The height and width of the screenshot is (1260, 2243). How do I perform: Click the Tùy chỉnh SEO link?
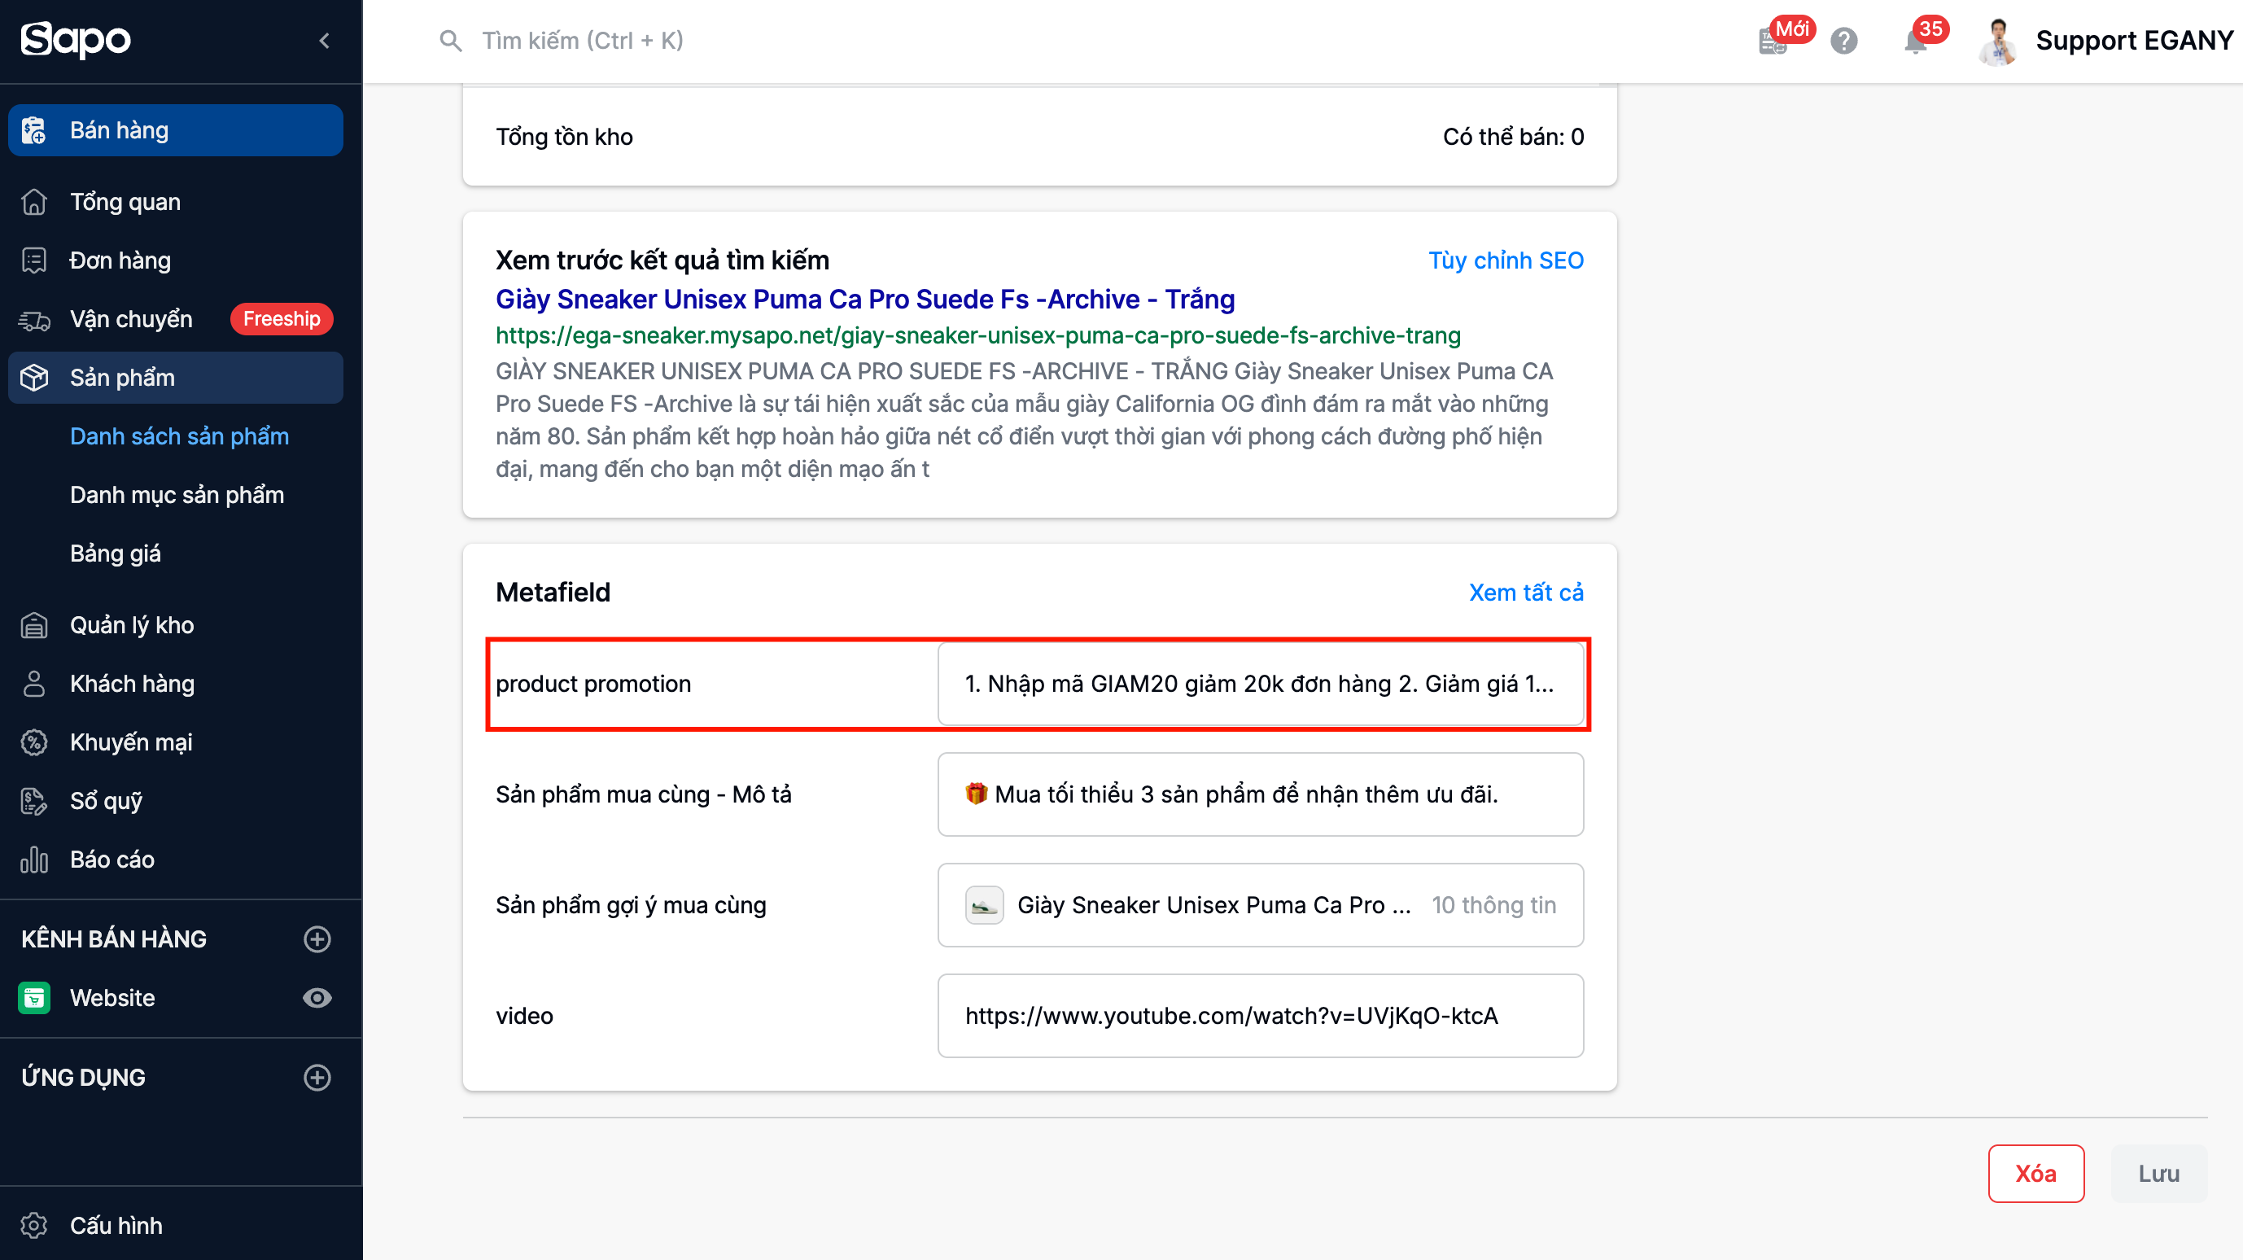1506,260
